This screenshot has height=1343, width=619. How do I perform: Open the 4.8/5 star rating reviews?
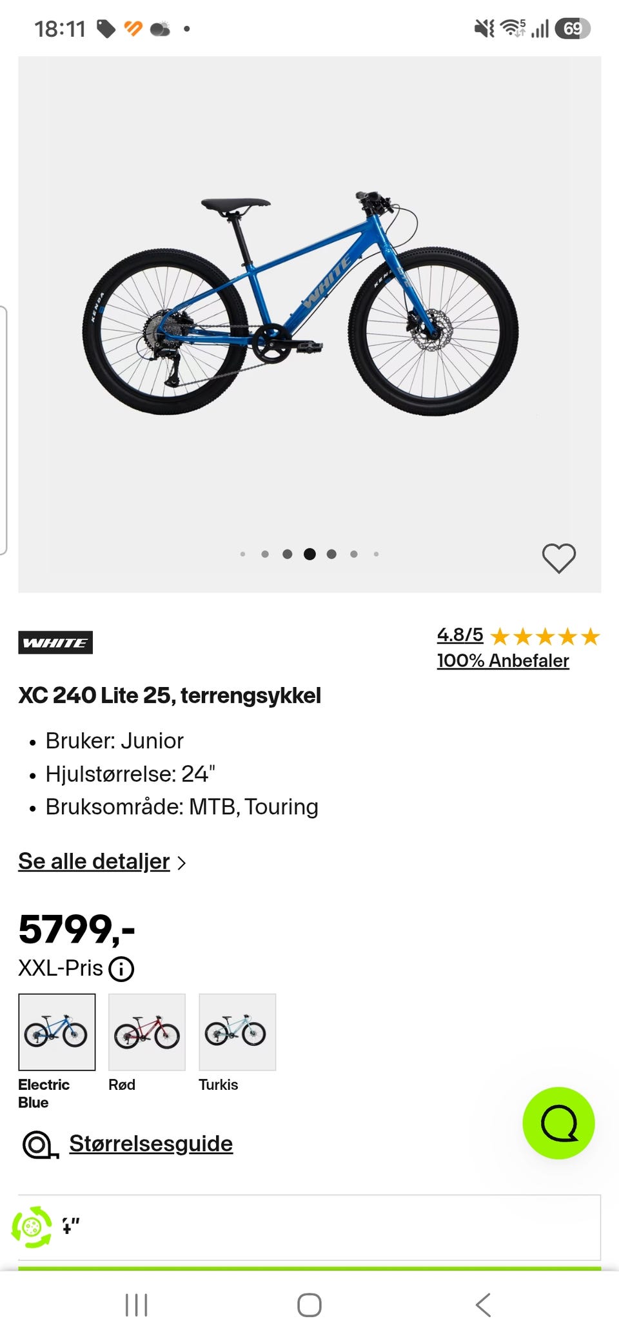tap(518, 636)
